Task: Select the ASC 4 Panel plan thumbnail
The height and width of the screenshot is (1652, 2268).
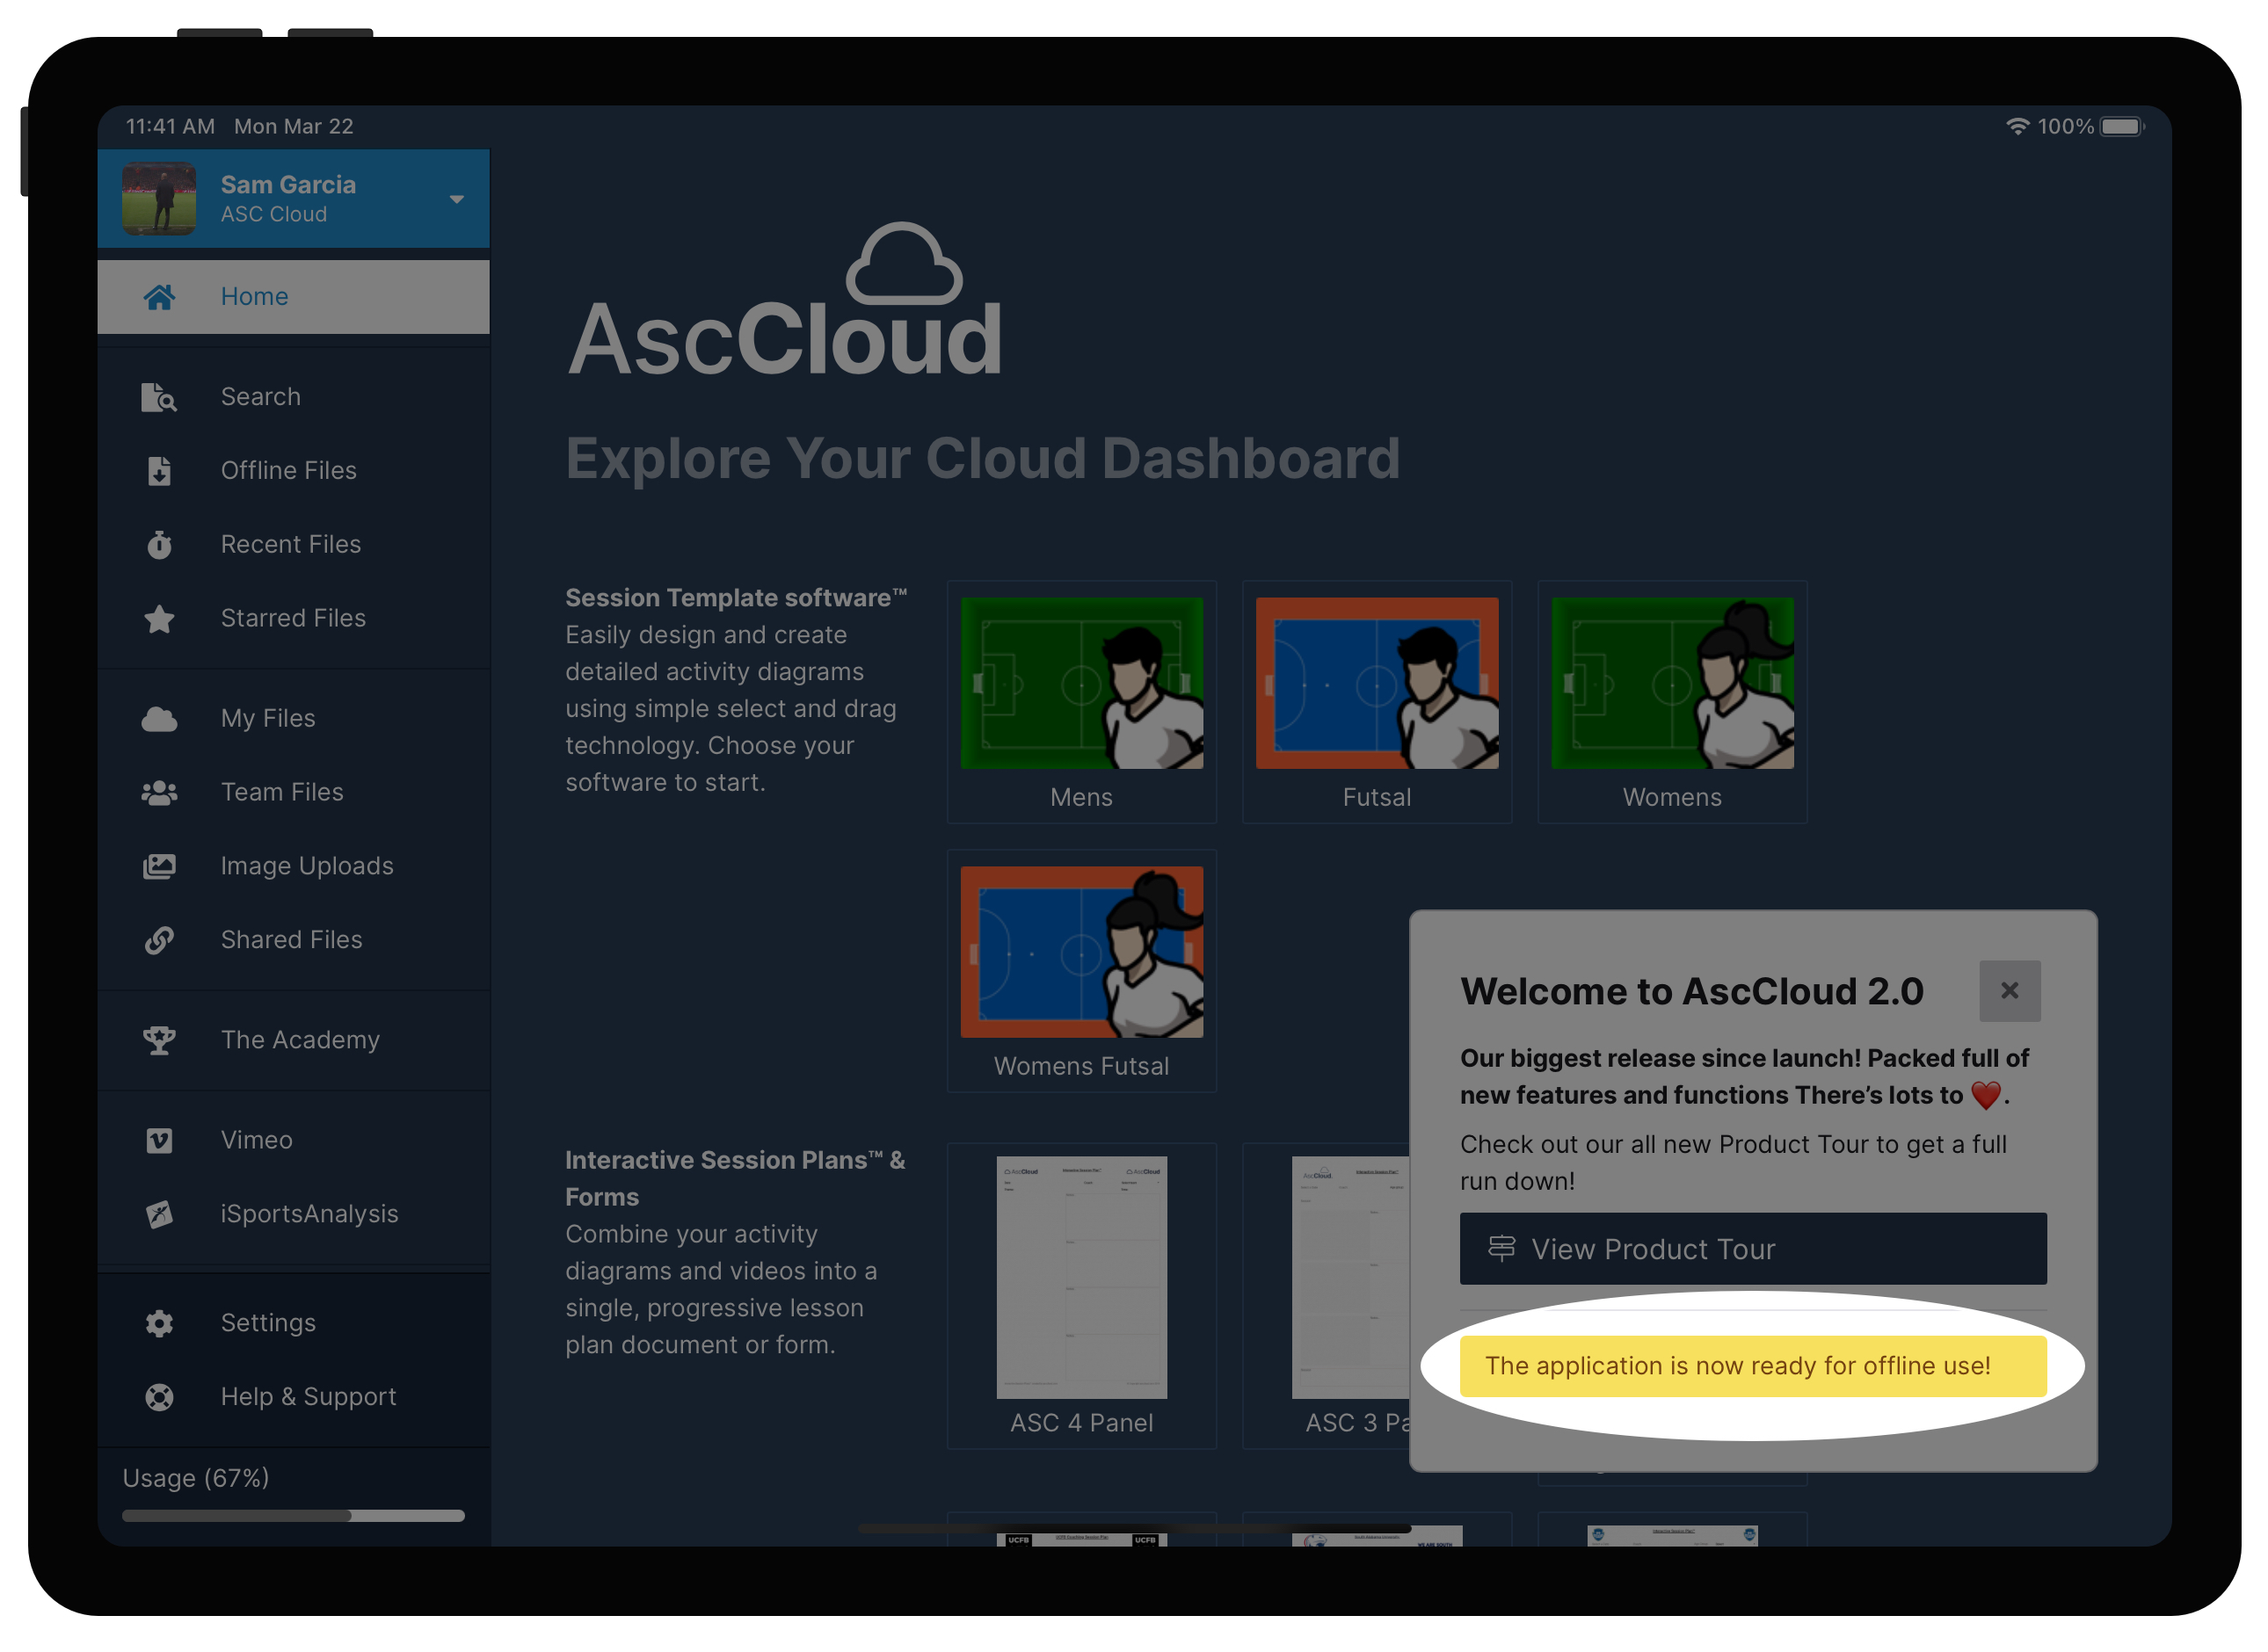Action: pos(1080,1278)
